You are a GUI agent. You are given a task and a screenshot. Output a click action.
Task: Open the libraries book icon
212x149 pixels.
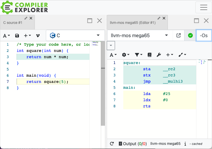(x=149, y=55)
